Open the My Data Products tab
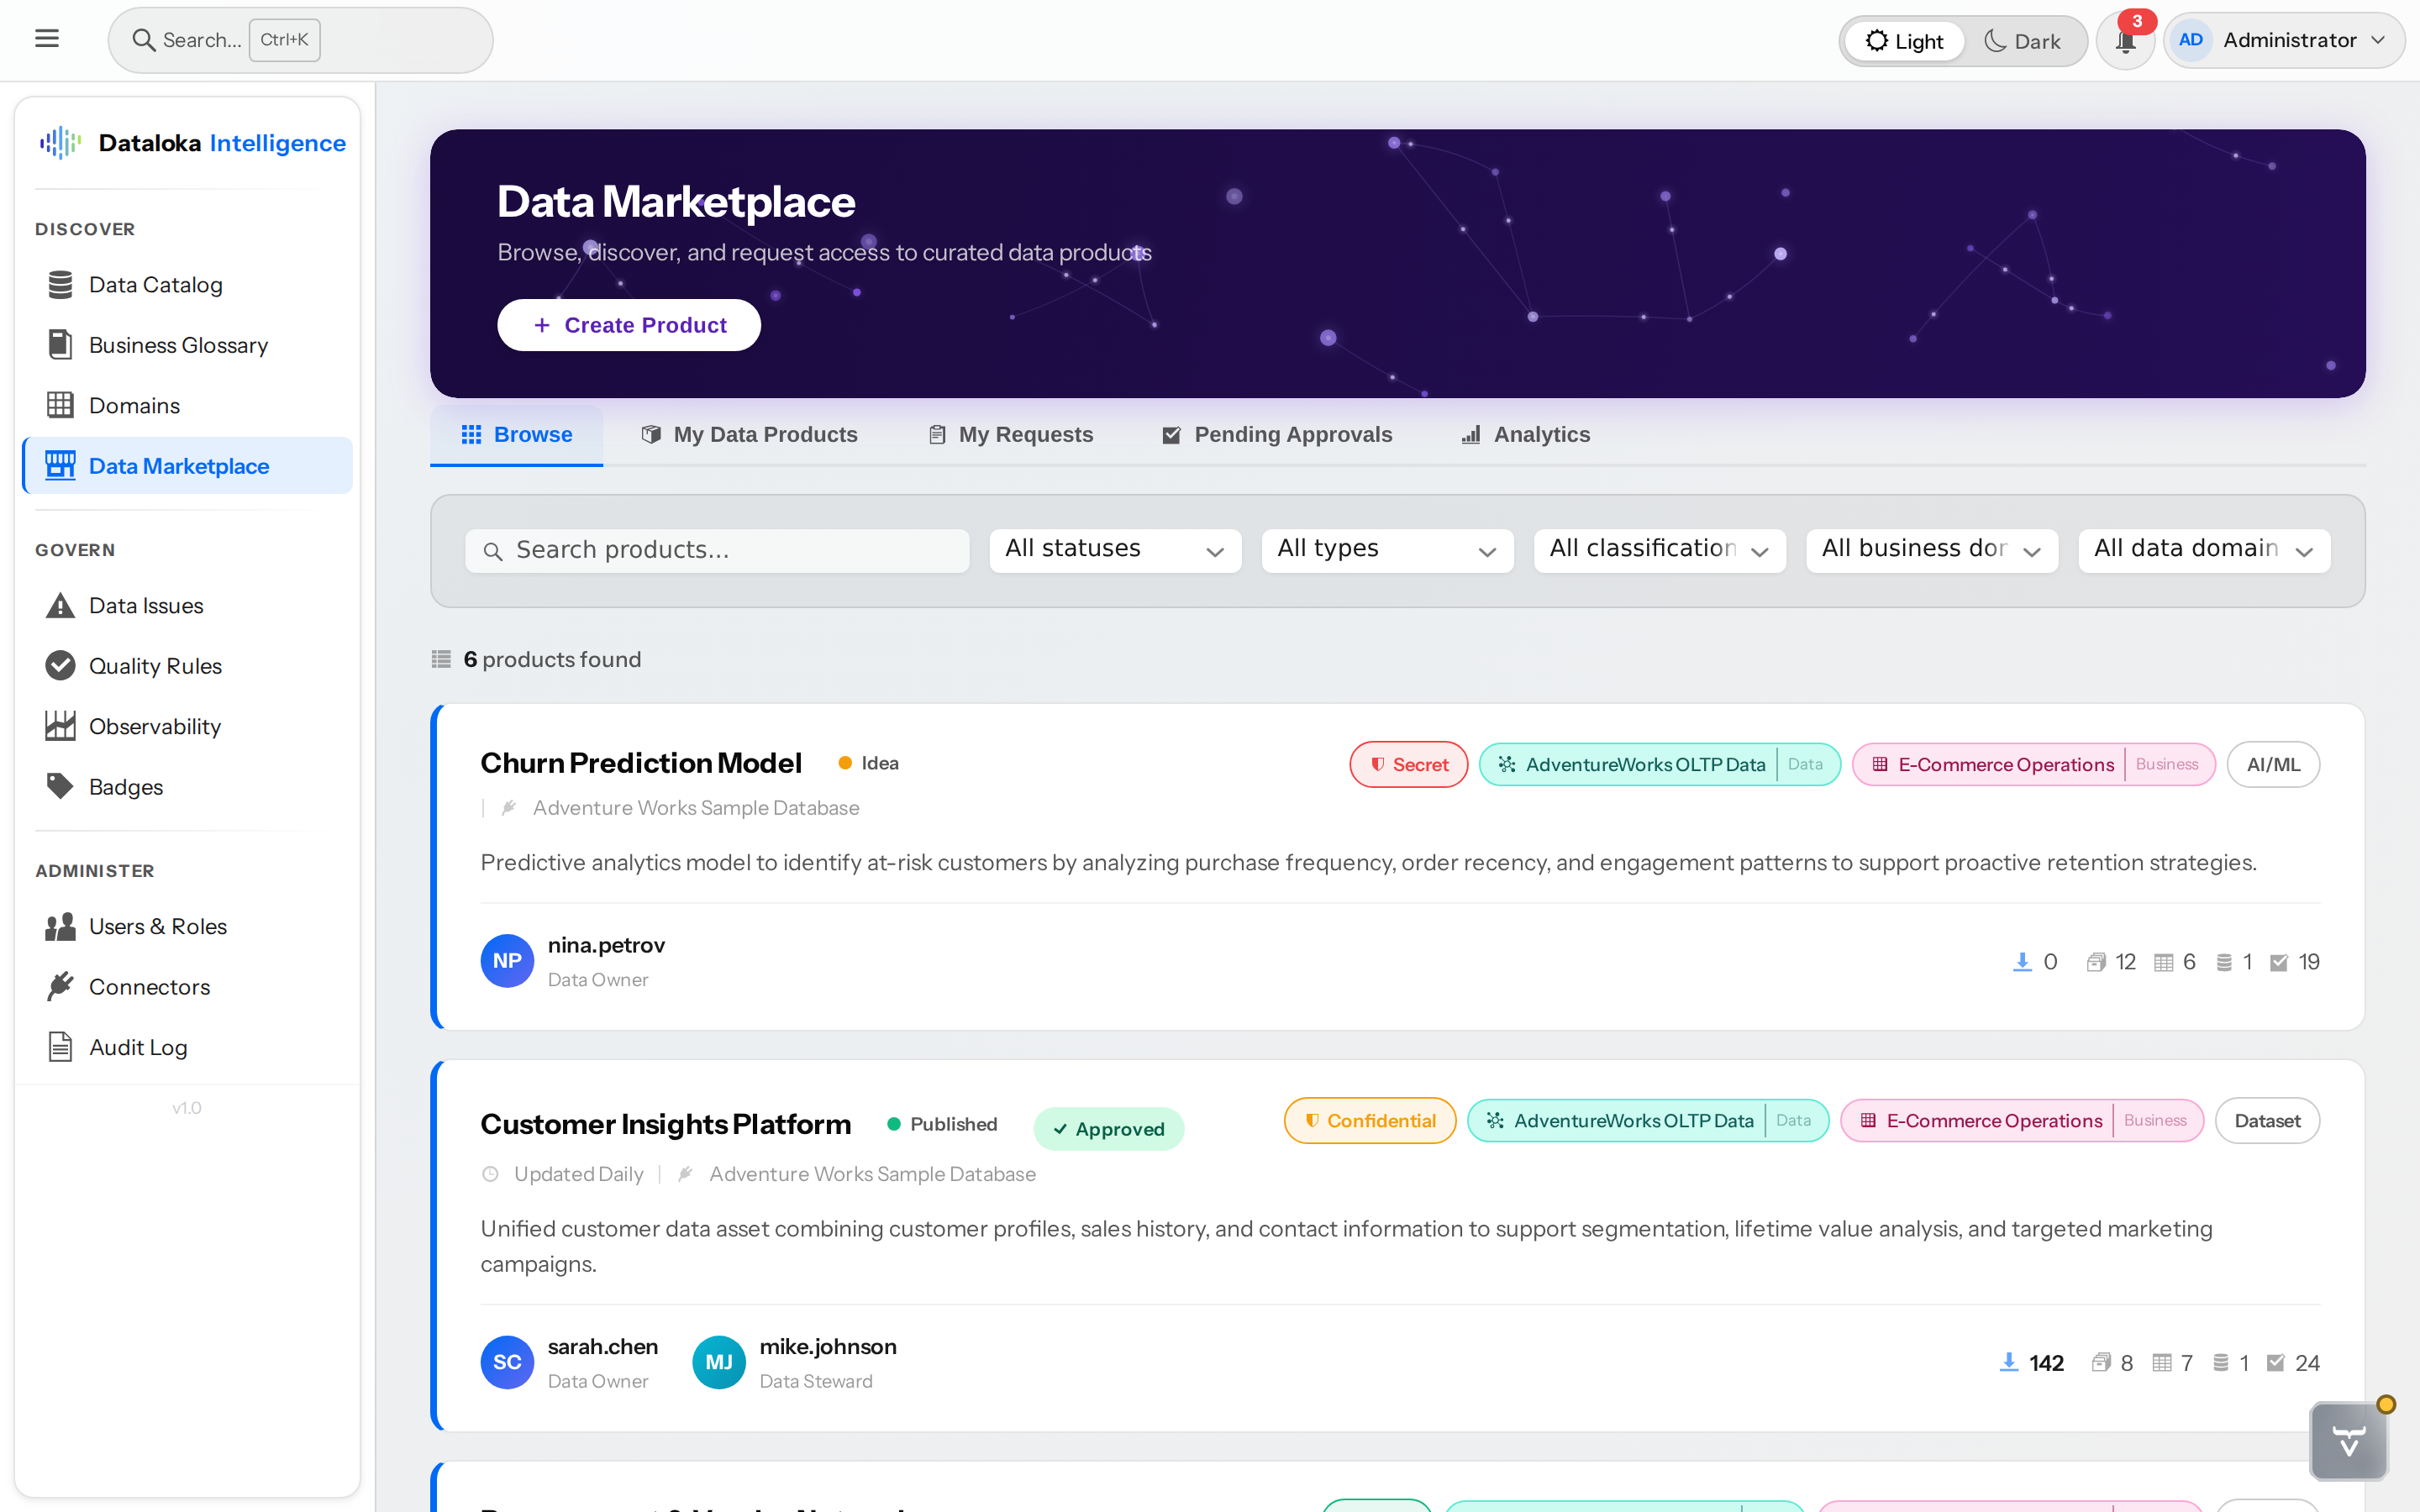2420x1512 pixels. pos(749,434)
